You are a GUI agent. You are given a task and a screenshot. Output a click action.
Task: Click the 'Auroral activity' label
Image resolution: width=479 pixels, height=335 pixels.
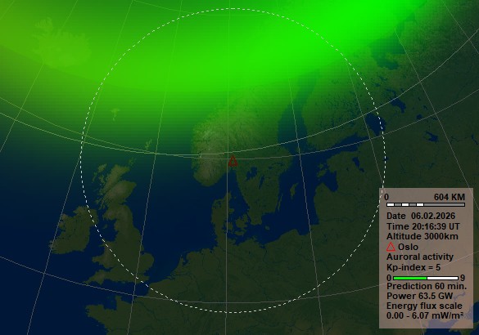pyautogui.click(x=420, y=257)
